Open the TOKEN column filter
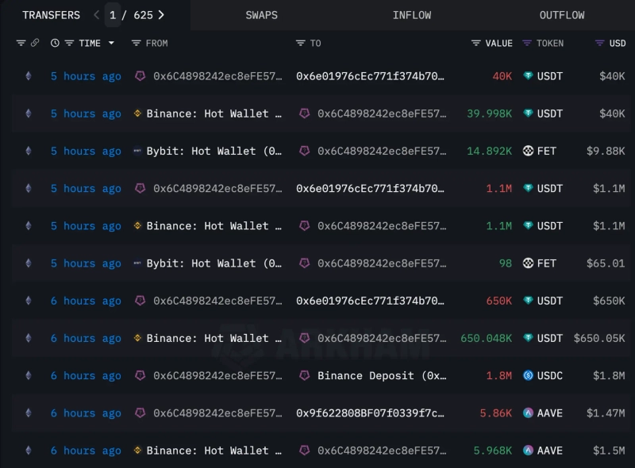 pyautogui.click(x=527, y=43)
